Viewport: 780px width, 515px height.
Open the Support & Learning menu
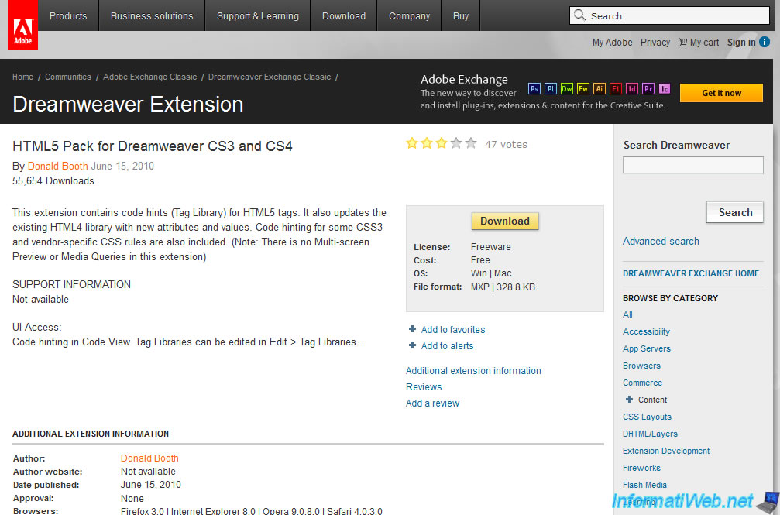[x=258, y=16]
